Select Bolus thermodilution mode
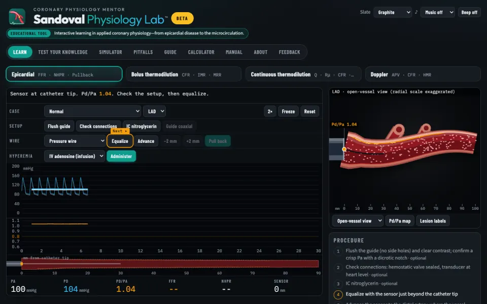The width and height of the screenshot is (487, 304). tap(184, 74)
